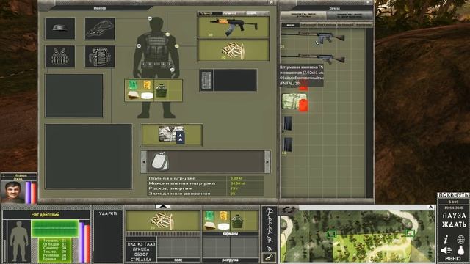
Task: Click the purple energy bar beside portrait
Action: click(x=28, y=192)
